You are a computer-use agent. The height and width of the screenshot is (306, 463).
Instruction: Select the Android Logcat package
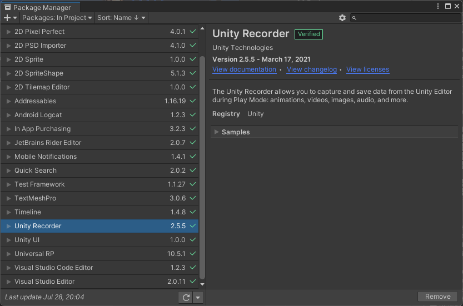[99, 115]
